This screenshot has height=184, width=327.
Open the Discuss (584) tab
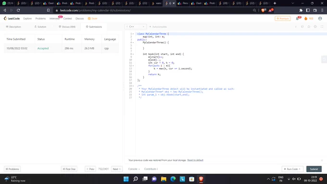67,27
